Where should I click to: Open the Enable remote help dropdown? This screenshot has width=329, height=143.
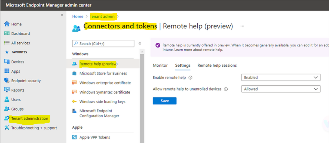[x=281, y=77]
